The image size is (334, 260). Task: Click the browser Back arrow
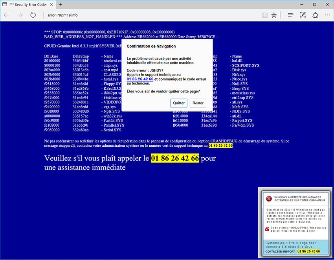pyautogui.click(x=7, y=15)
